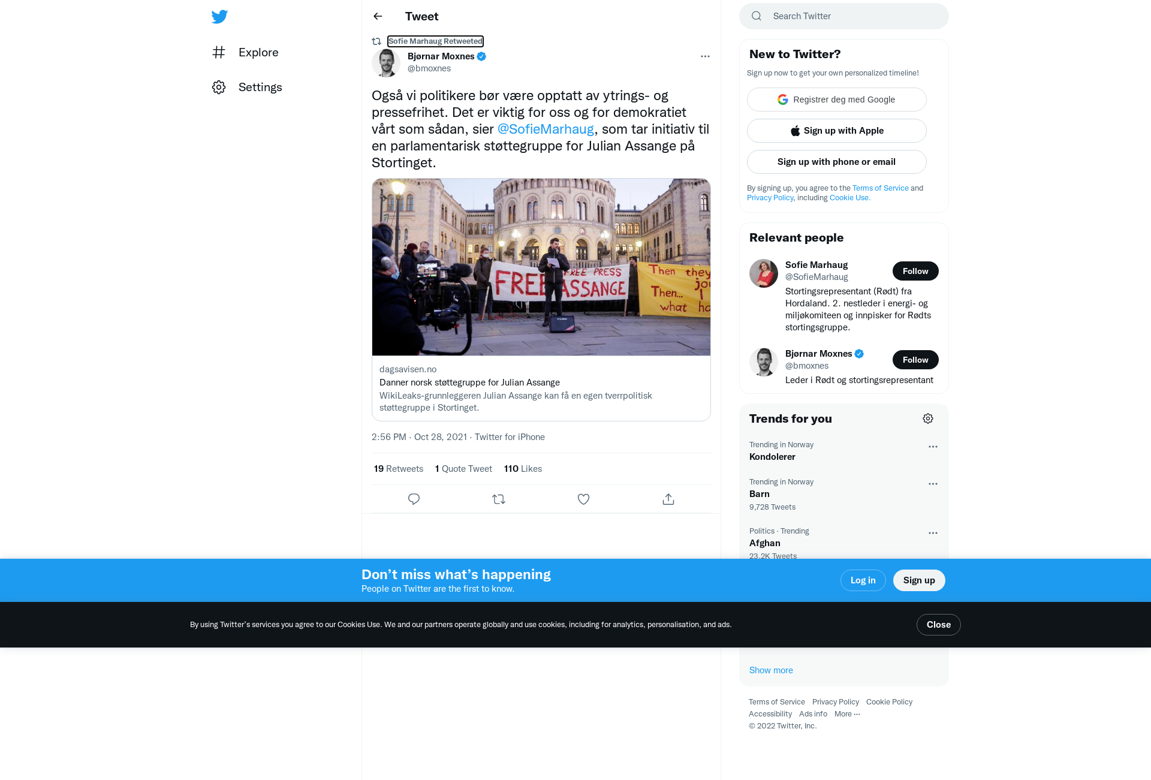Click the Twitter bird logo

pos(219,17)
